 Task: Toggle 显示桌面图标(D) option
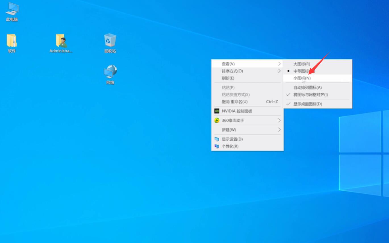[318, 104]
